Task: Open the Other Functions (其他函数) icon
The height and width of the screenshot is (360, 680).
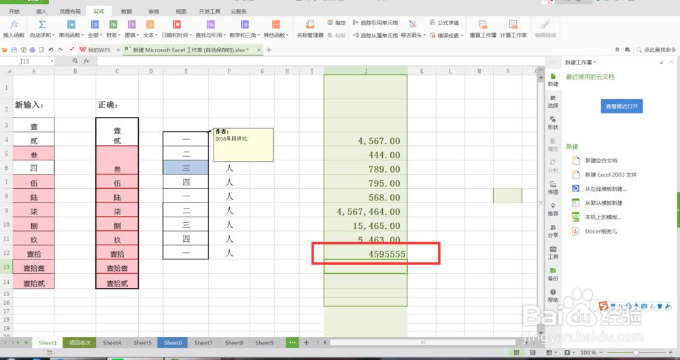Action: point(276,24)
